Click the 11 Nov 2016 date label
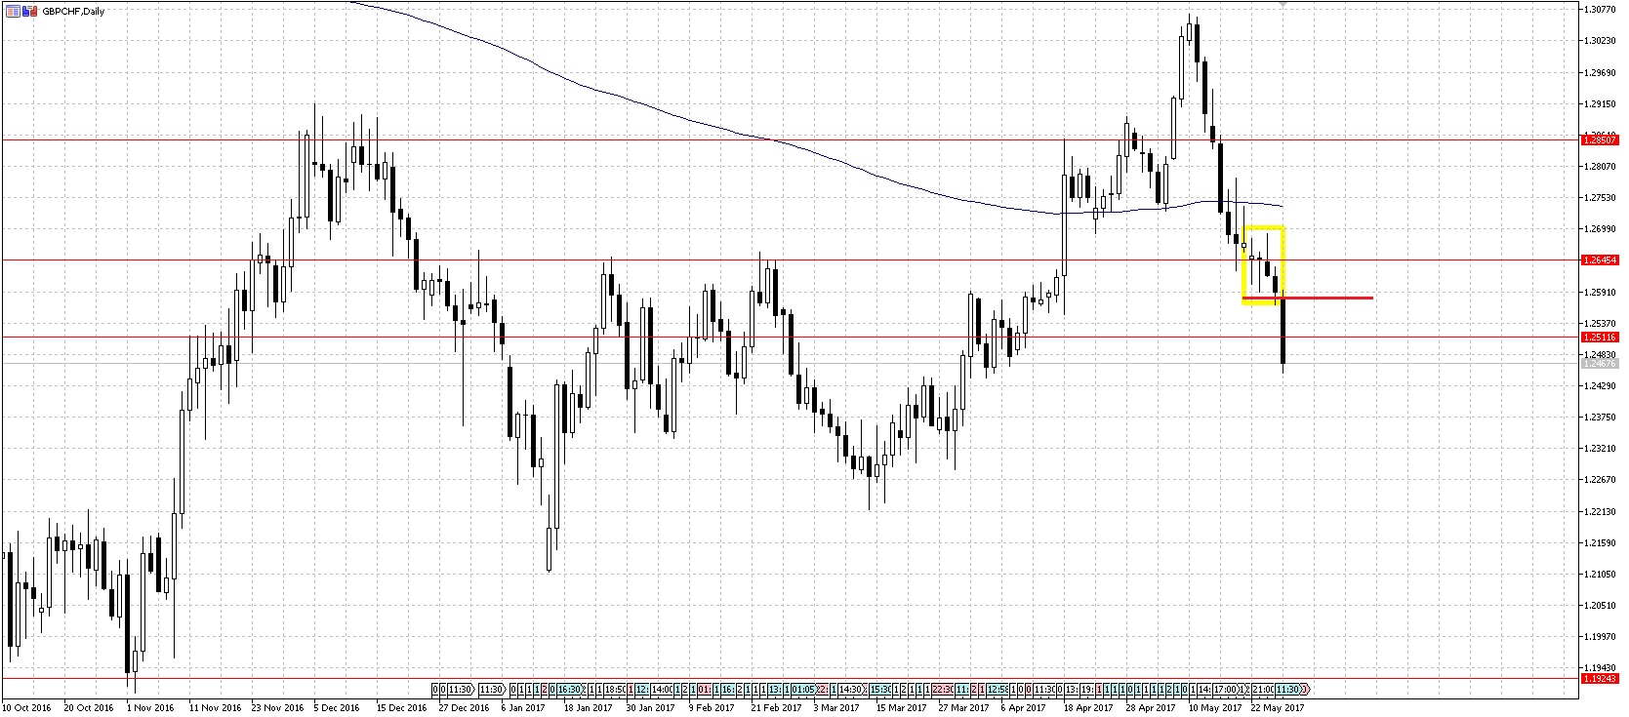The image size is (1629, 717). 215,708
